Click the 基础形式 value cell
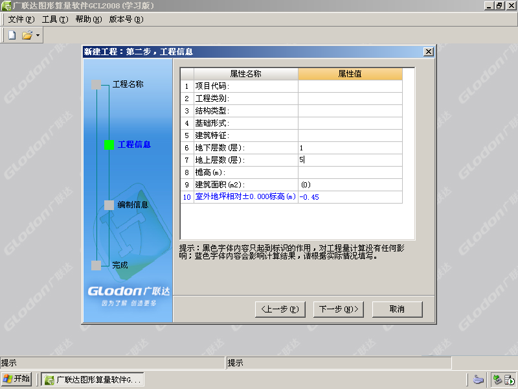518x389 pixels. click(x=350, y=123)
